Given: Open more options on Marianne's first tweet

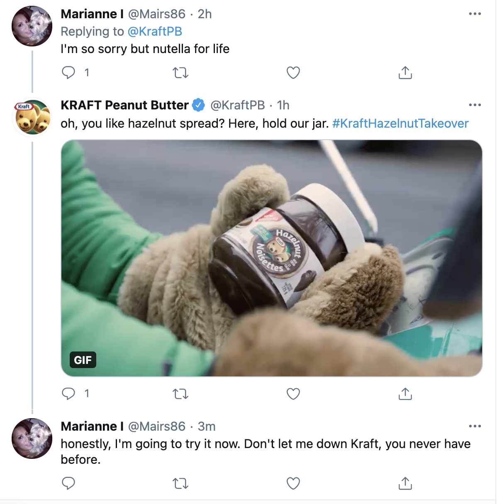Looking at the screenshot, I should tap(475, 14).
